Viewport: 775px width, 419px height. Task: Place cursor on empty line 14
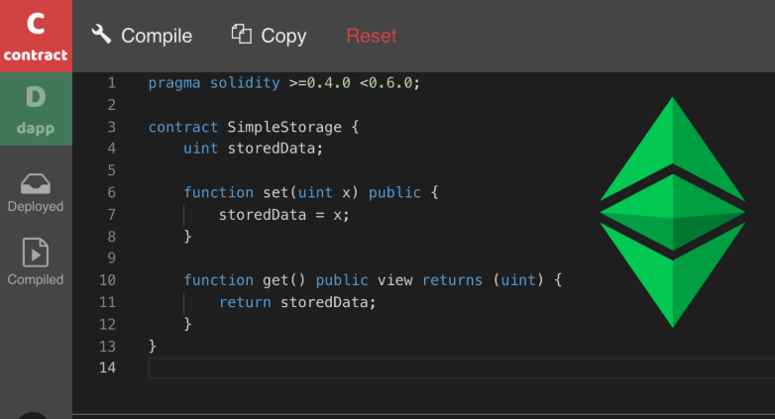tap(461, 368)
